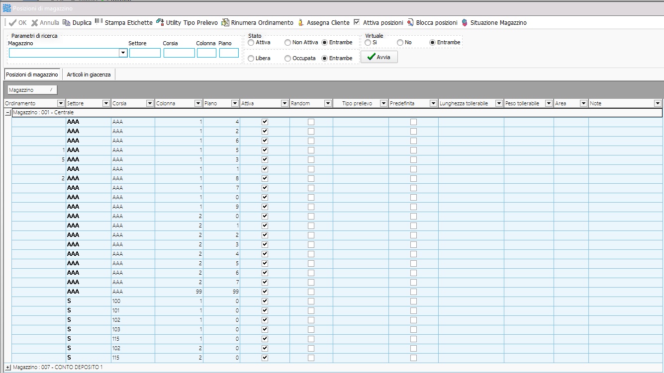This screenshot has width=664, height=373.
Task: Open Piano column filter dropdown
Action: [x=235, y=103]
